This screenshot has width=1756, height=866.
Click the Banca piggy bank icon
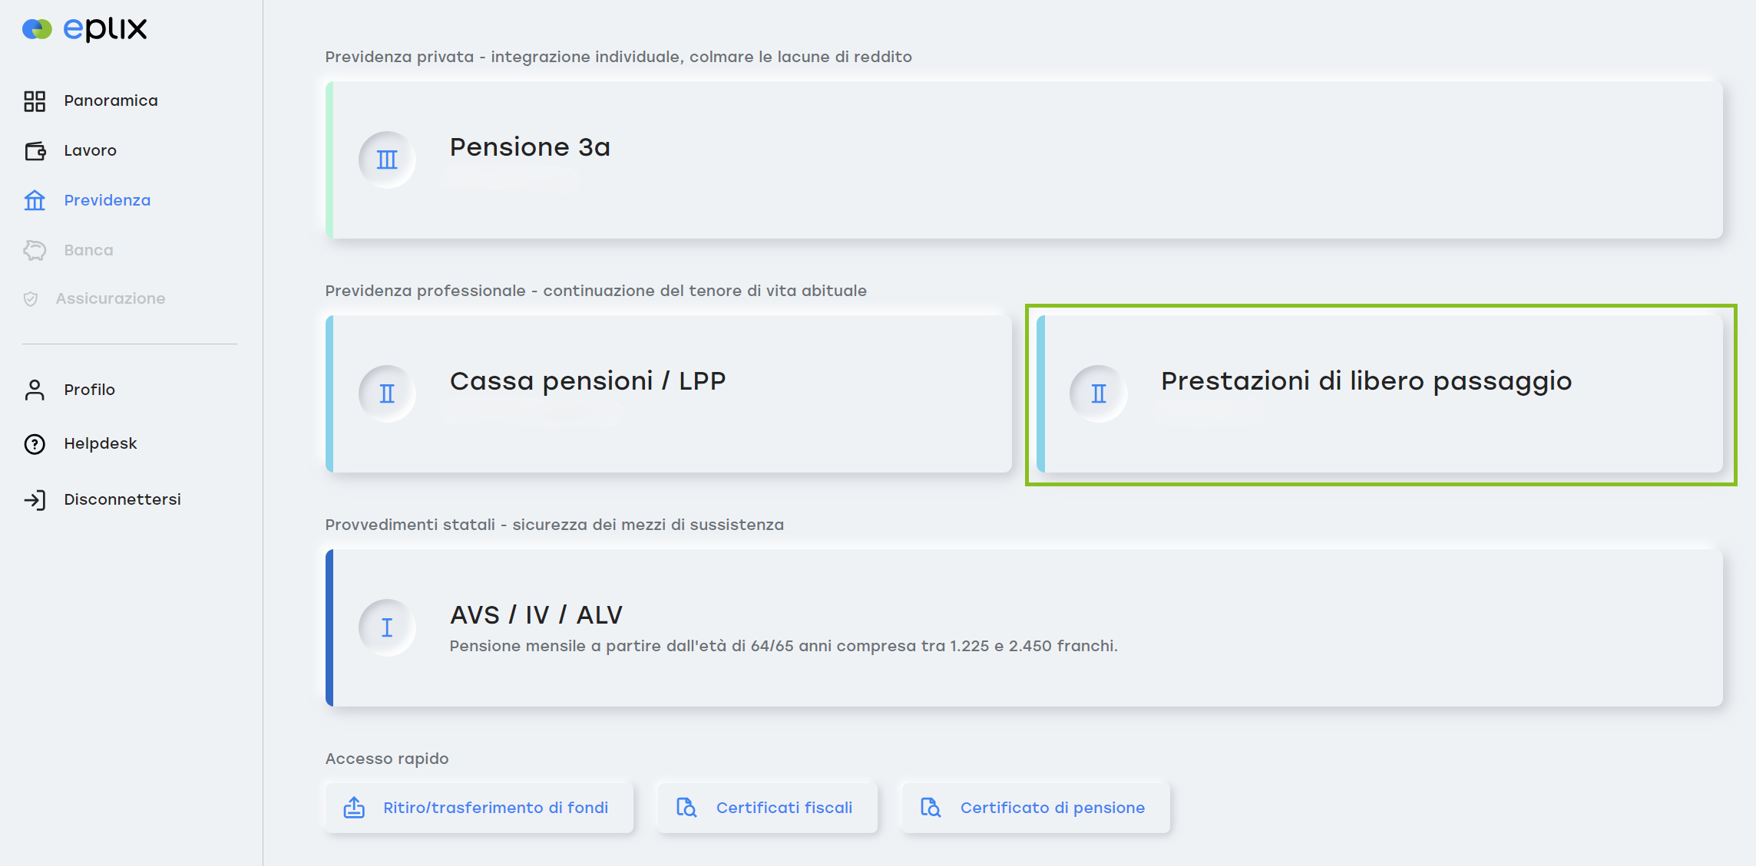point(35,251)
